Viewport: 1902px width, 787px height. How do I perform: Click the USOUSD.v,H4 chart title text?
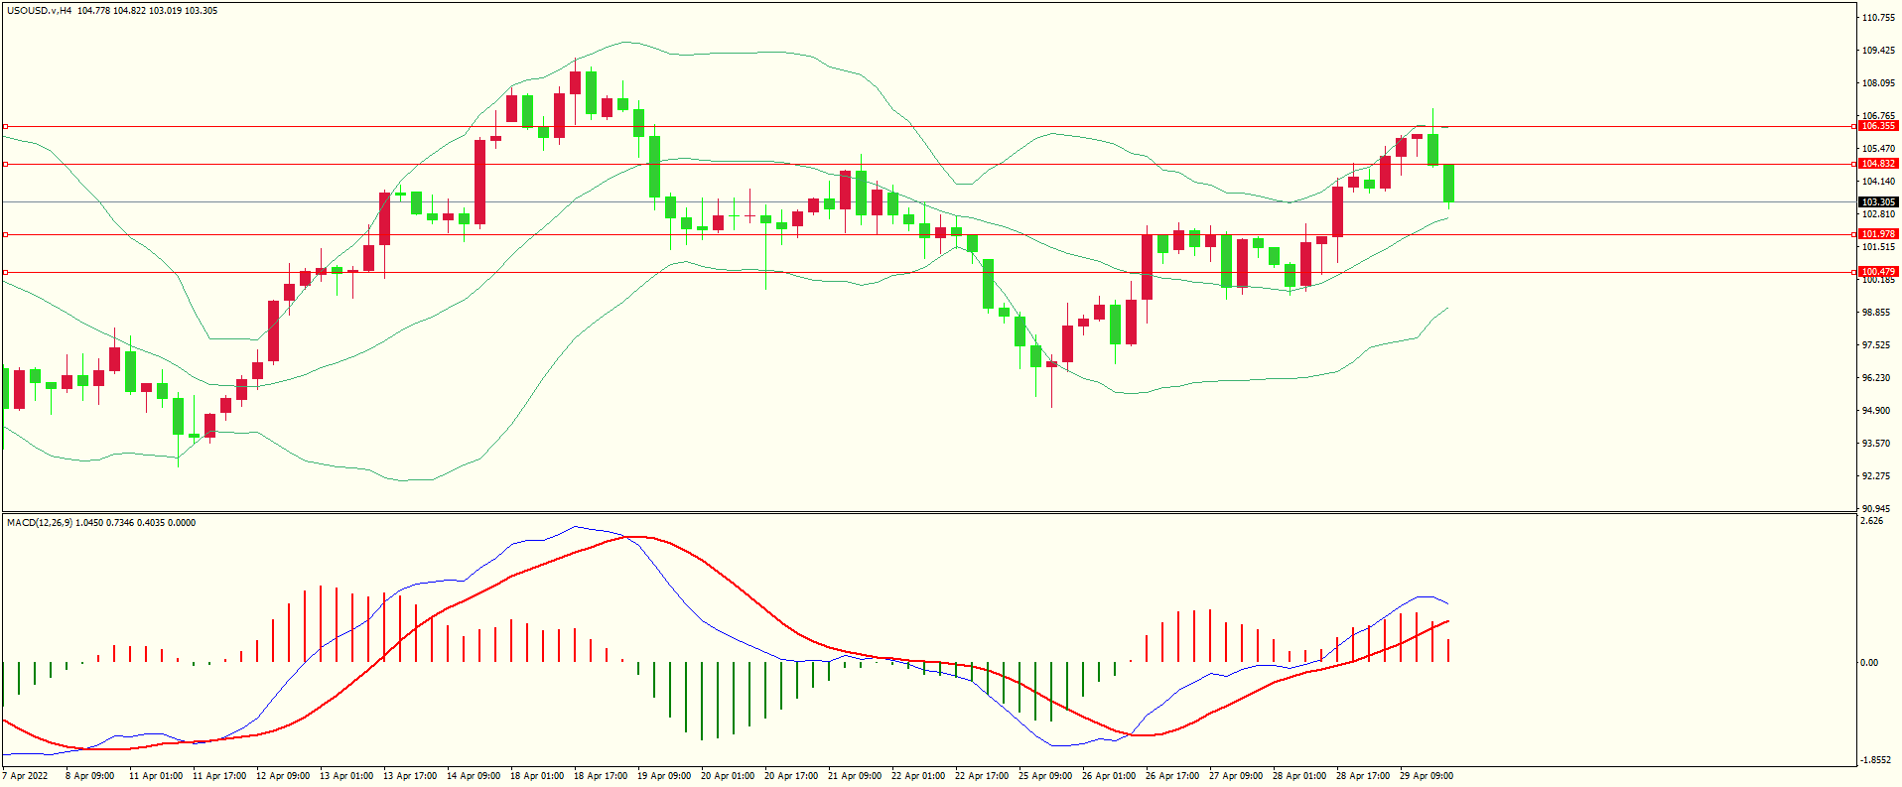point(39,11)
